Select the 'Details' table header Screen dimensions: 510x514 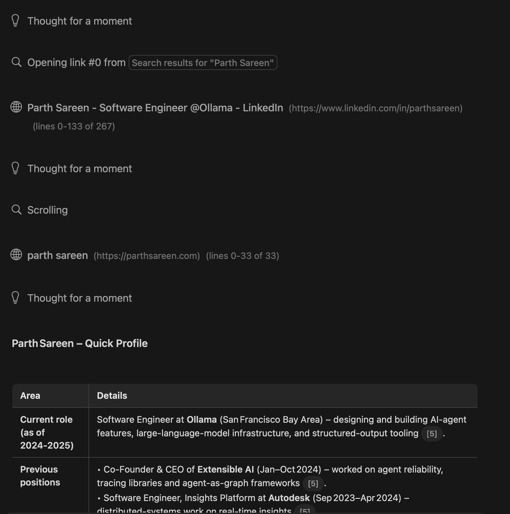click(111, 395)
